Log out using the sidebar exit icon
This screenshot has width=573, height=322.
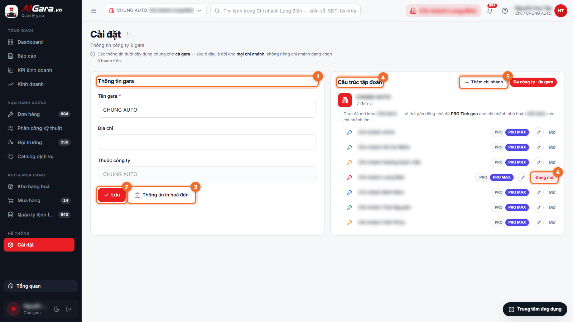click(x=69, y=309)
